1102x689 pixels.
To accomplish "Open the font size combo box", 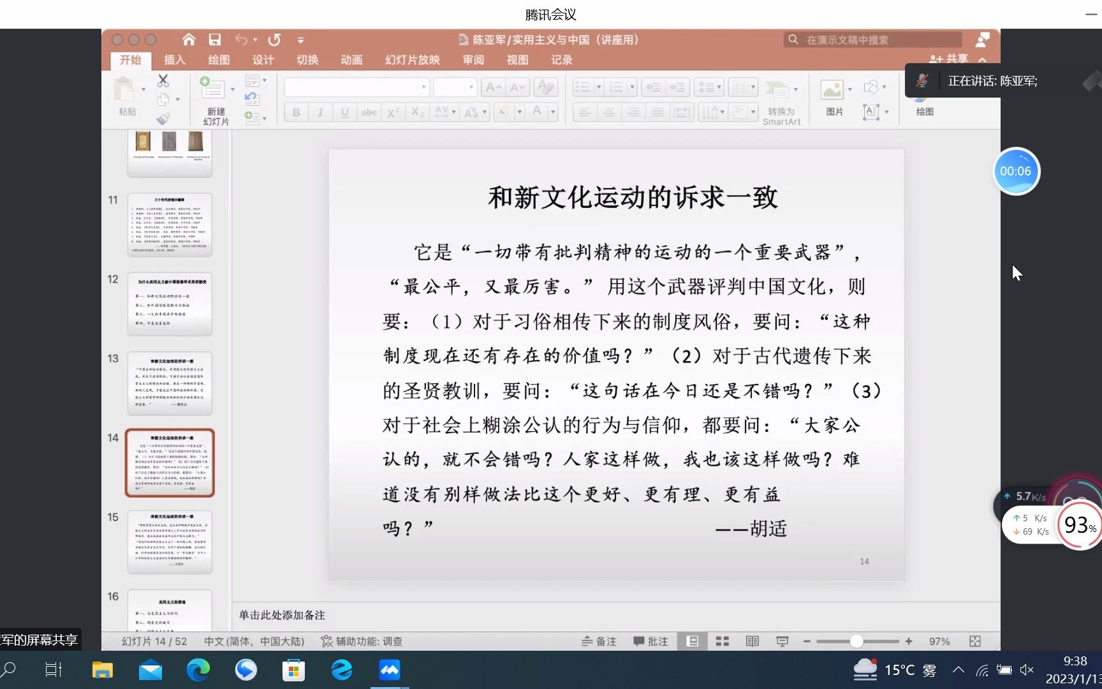I will coord(455,87).
